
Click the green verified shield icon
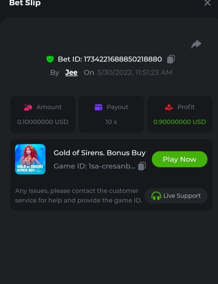[50, 59]
